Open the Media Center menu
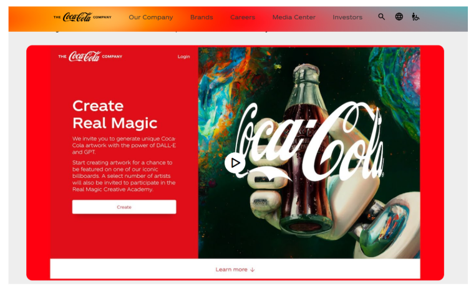 point(294,17)
